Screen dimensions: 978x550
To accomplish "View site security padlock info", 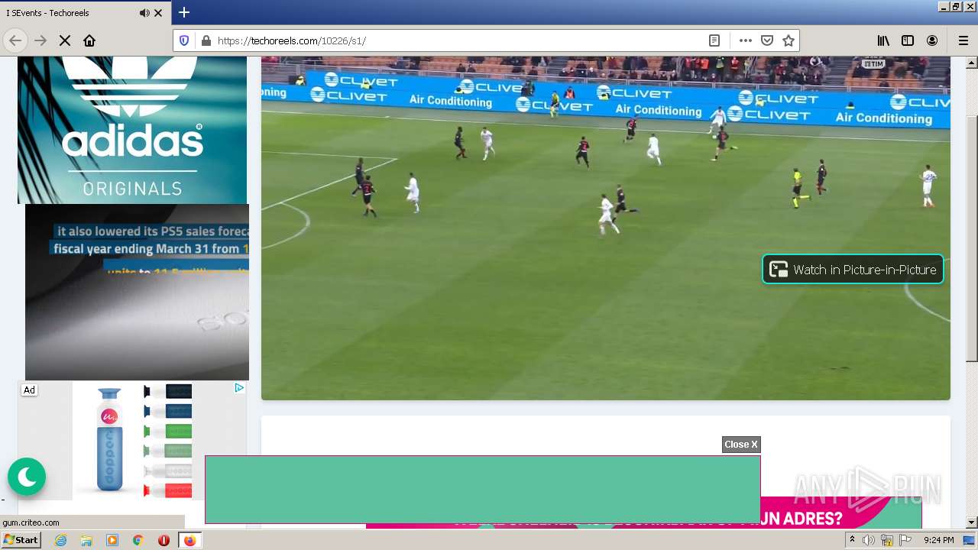I will [x=206, y=40].
